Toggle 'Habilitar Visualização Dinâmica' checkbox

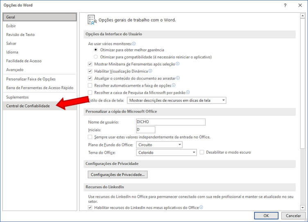[90, 71]
